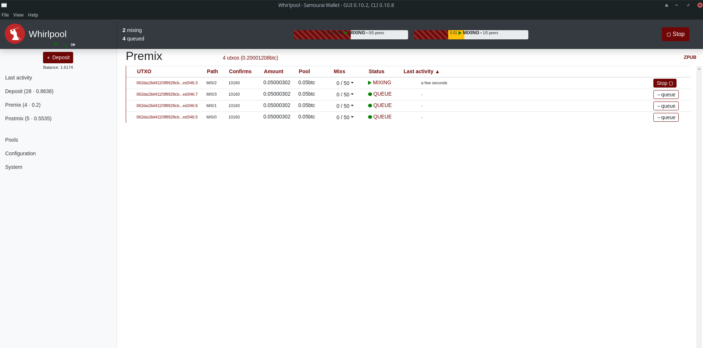Click the Samourai Whirlpool logo
The image size is (703, 348).
pyautogui.click(x=15, y=34)
